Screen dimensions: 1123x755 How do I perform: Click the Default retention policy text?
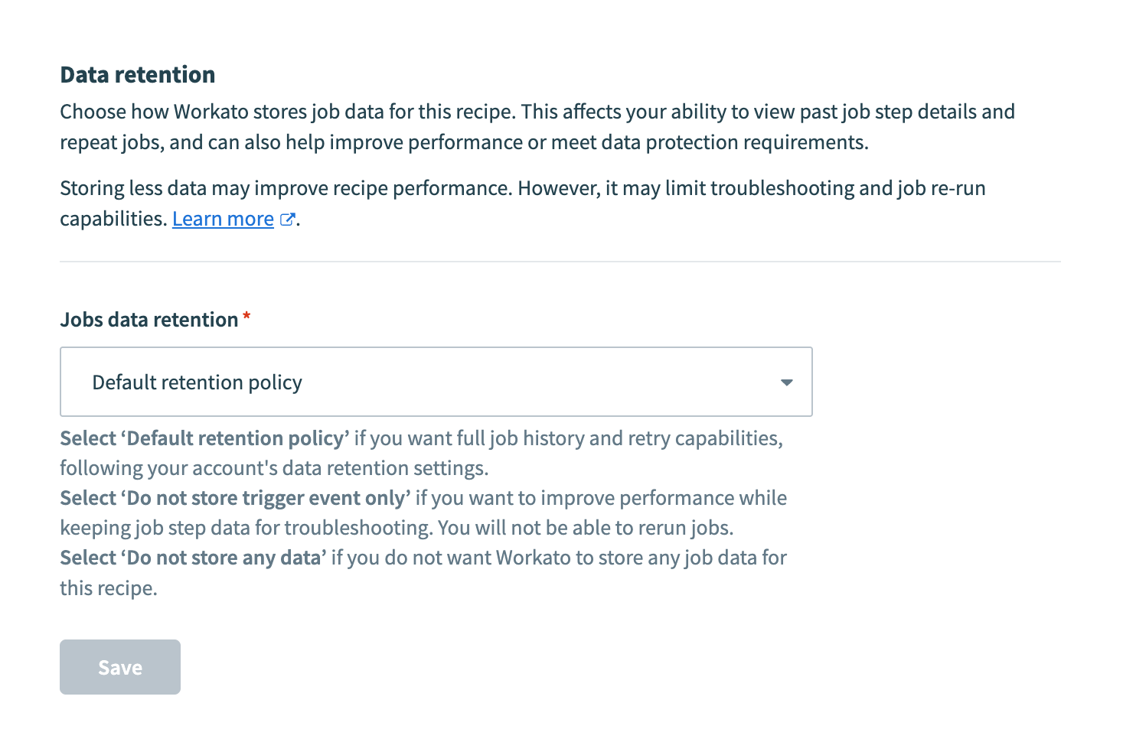pyautogui.click(x=197, y=382)
